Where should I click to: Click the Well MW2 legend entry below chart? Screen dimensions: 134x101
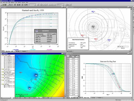(x=33, y=50)
